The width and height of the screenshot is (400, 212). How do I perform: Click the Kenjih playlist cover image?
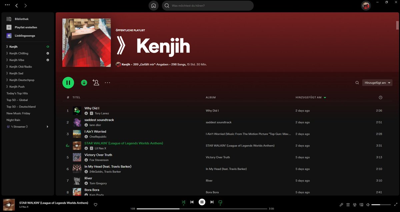pyautogui.click(x=87, y=43)
